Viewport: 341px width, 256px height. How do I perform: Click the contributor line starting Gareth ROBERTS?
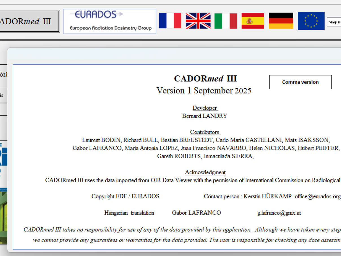[206, 156]
